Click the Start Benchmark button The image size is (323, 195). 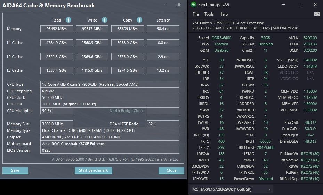point(93,170)
